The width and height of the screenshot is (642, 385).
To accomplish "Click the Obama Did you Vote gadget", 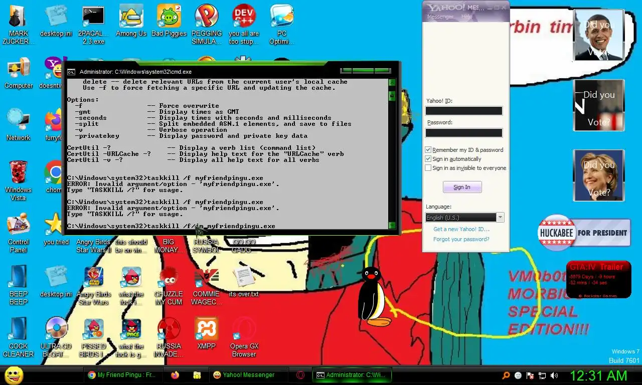I will click(x=599, y=35).
